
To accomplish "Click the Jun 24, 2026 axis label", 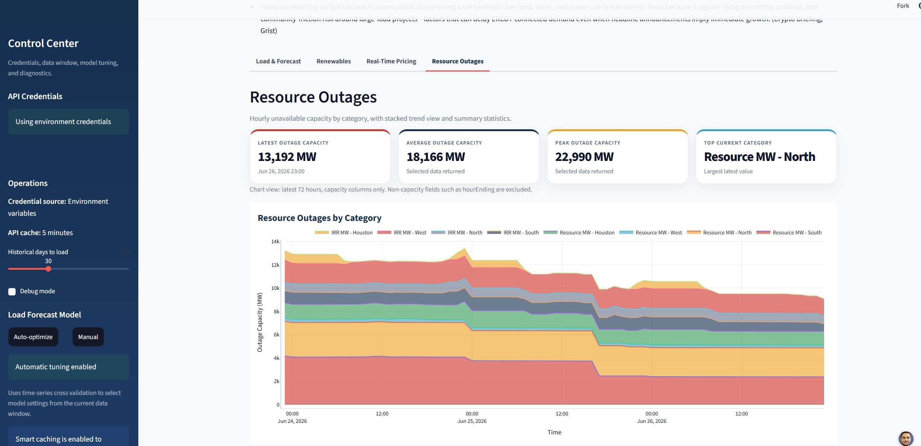I will (x=292, y=421).
